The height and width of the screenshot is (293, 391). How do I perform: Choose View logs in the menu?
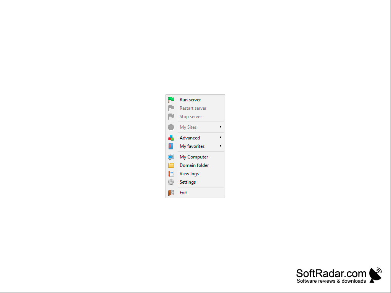click(x=195, y=174)
